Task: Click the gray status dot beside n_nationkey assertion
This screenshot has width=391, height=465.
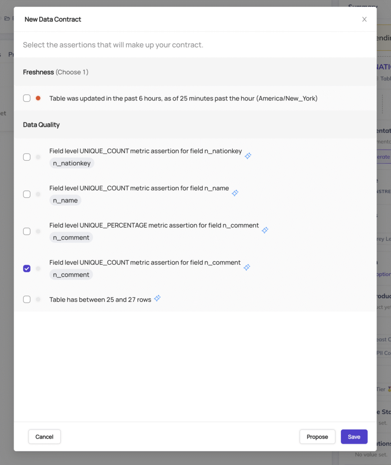Action: 38,156
